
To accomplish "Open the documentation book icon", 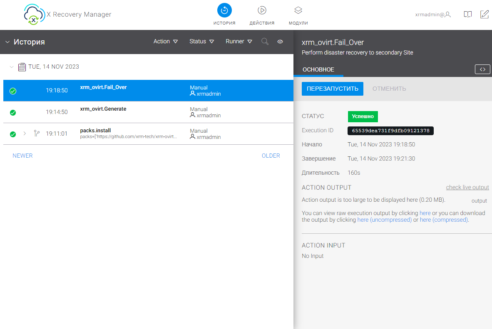I will 468,15.
